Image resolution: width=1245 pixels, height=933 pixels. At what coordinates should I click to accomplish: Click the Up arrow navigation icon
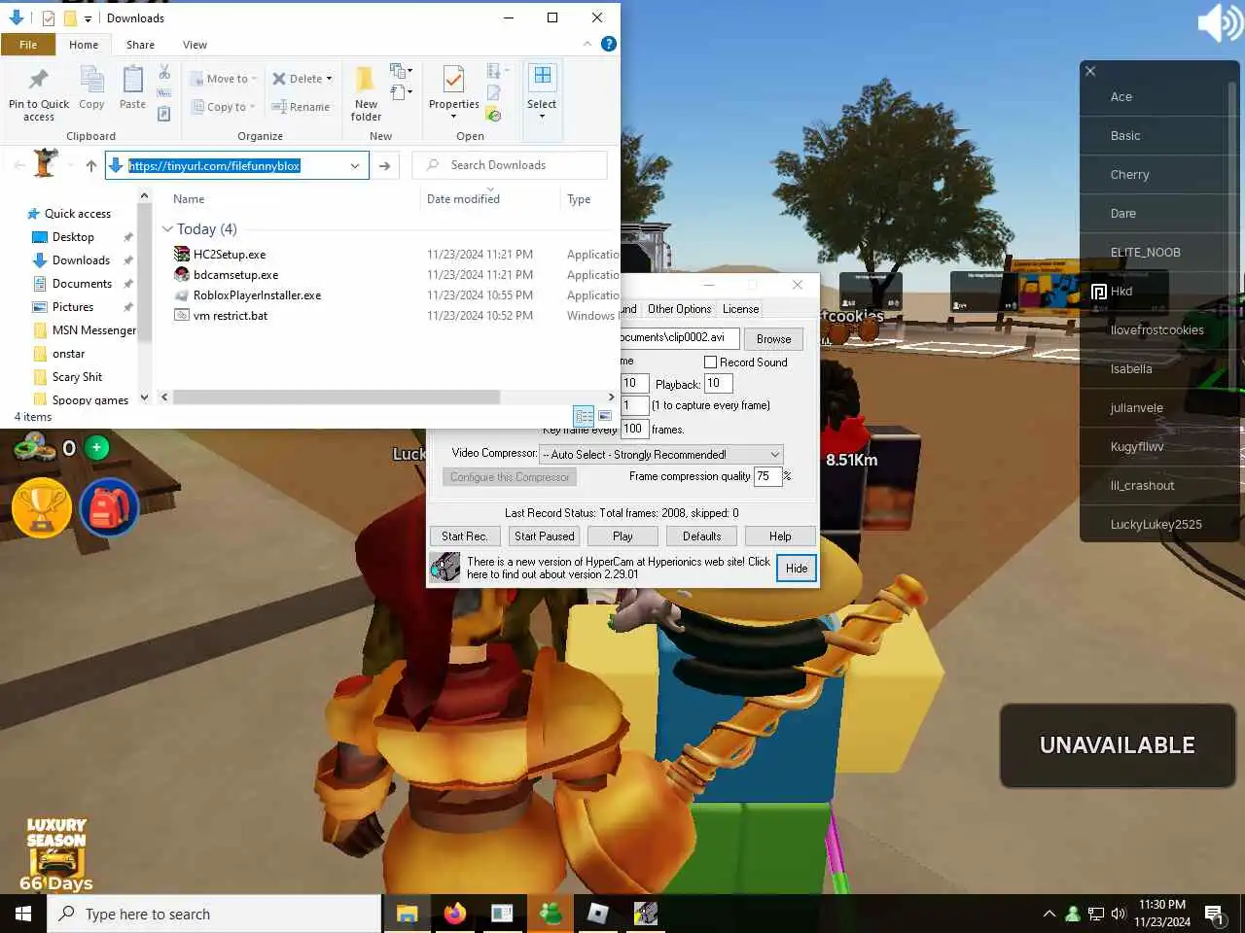[91, 165]
